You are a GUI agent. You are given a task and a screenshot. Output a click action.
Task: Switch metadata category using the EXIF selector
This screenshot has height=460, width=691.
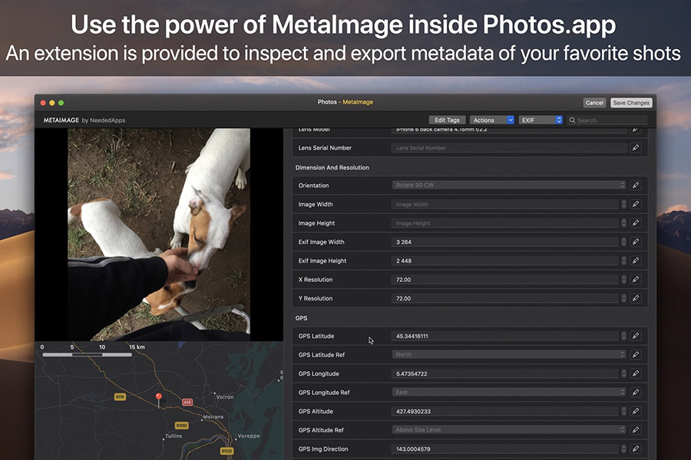click(541, 120)
